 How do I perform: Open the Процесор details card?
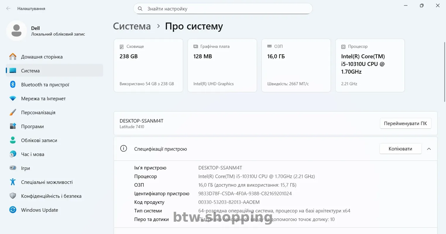click(370, 65)
